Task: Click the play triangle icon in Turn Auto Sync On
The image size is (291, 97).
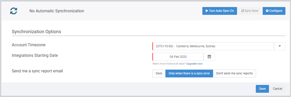Action: [207, 11]
